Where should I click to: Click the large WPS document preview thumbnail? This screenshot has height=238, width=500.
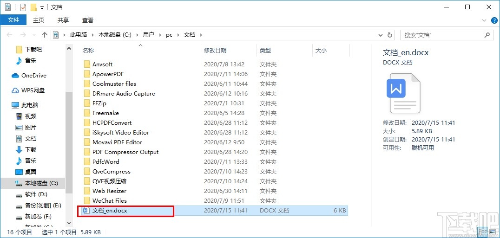tap(403, 93)
